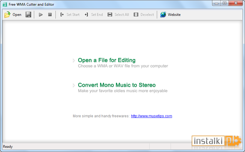Click Convert Mono Music to Stereo
This screenshot has height=152, width=245.
(117, 85)
